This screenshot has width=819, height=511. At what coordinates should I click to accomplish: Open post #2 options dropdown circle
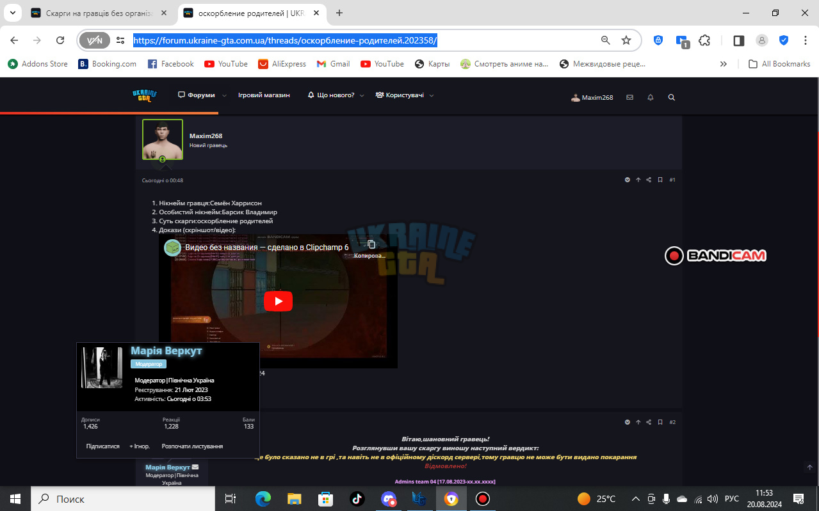click(628, 422)
